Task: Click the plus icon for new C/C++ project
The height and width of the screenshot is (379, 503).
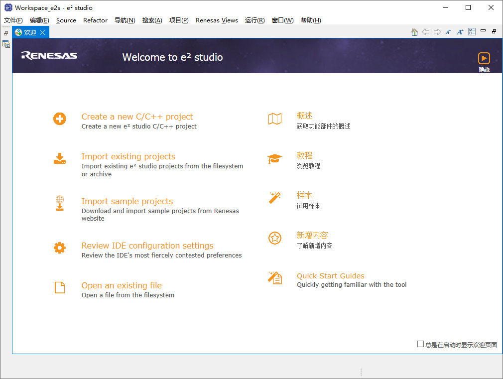Action: click(60, 119)
